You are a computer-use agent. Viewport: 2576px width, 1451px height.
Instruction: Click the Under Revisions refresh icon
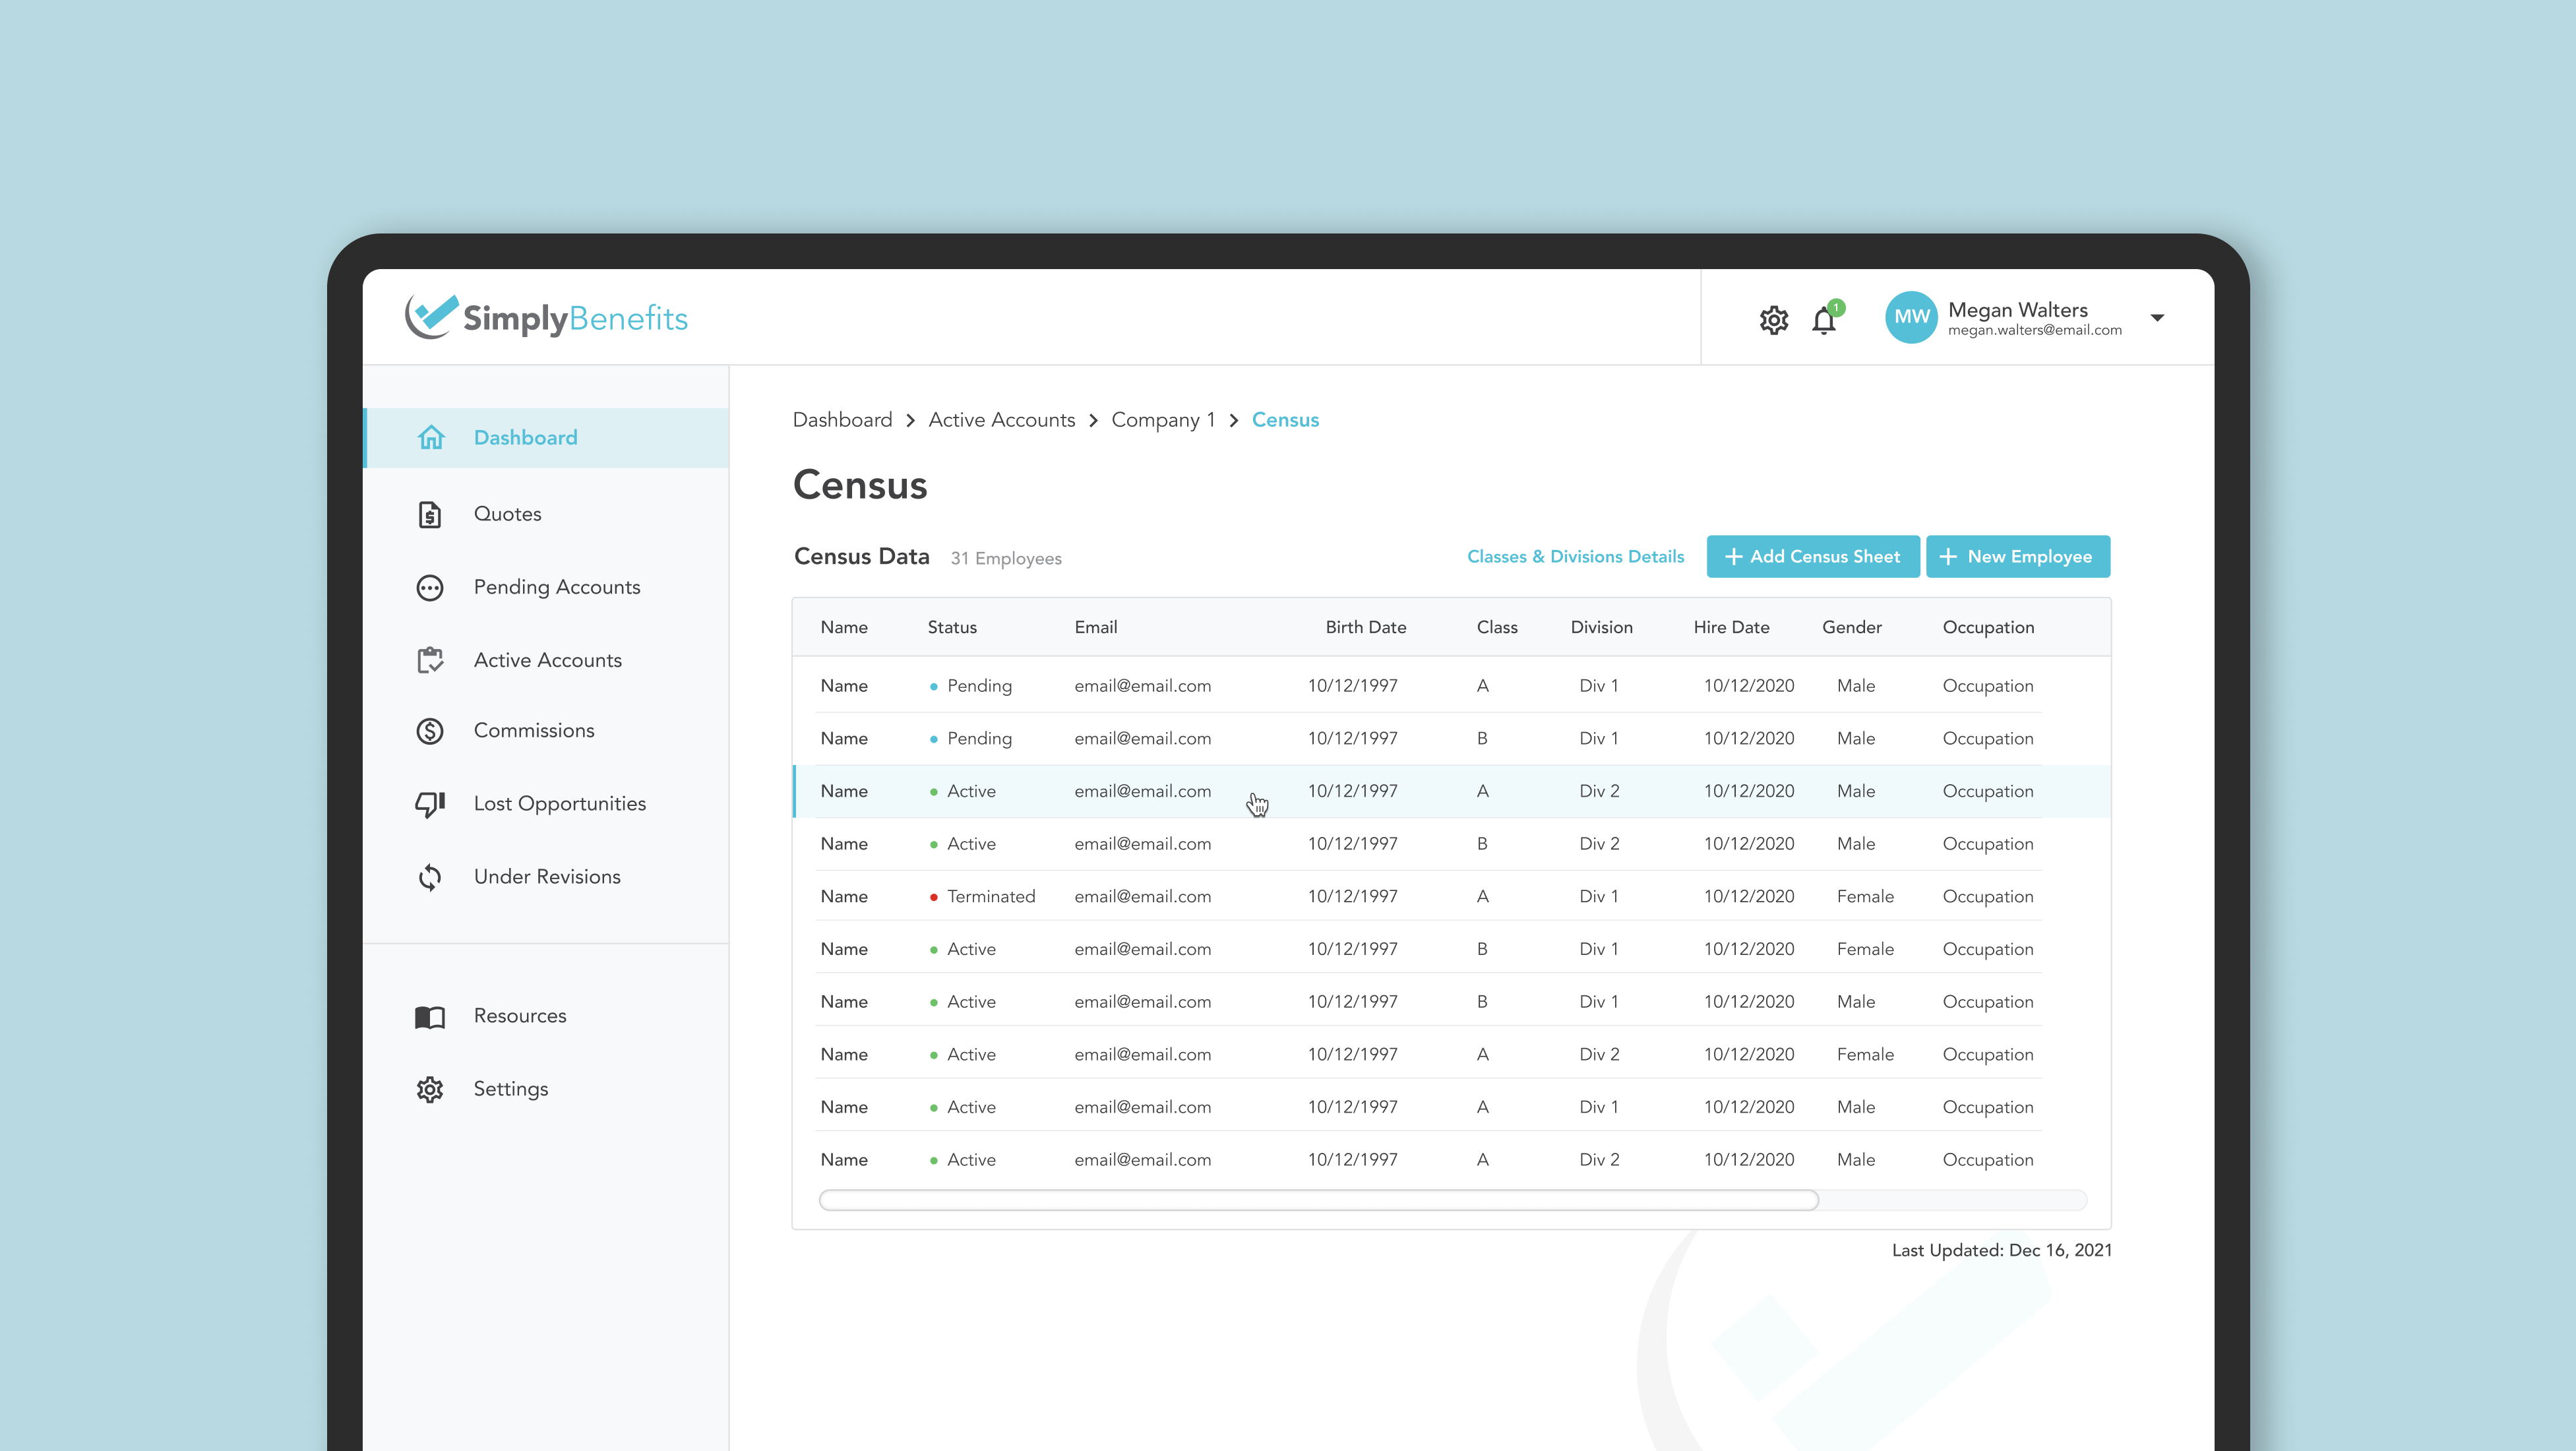click(x=430, y=877)
